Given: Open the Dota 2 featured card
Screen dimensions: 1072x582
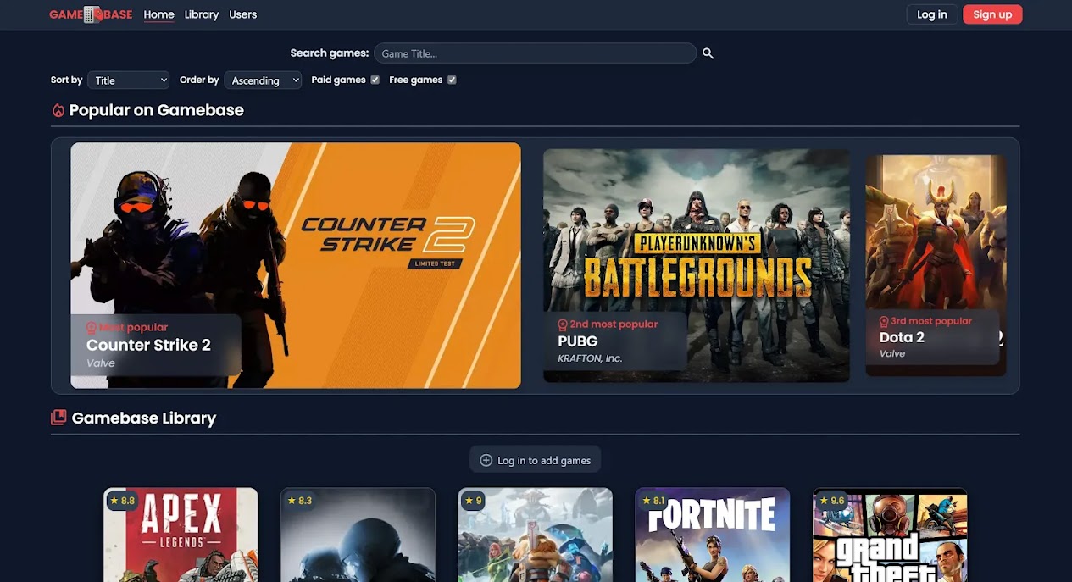Looking at the screenshot, I should click(936, 265).
